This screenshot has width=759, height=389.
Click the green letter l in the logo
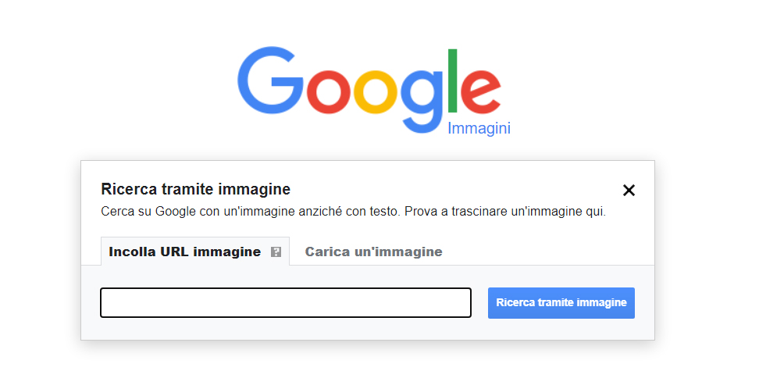point(453,80)
